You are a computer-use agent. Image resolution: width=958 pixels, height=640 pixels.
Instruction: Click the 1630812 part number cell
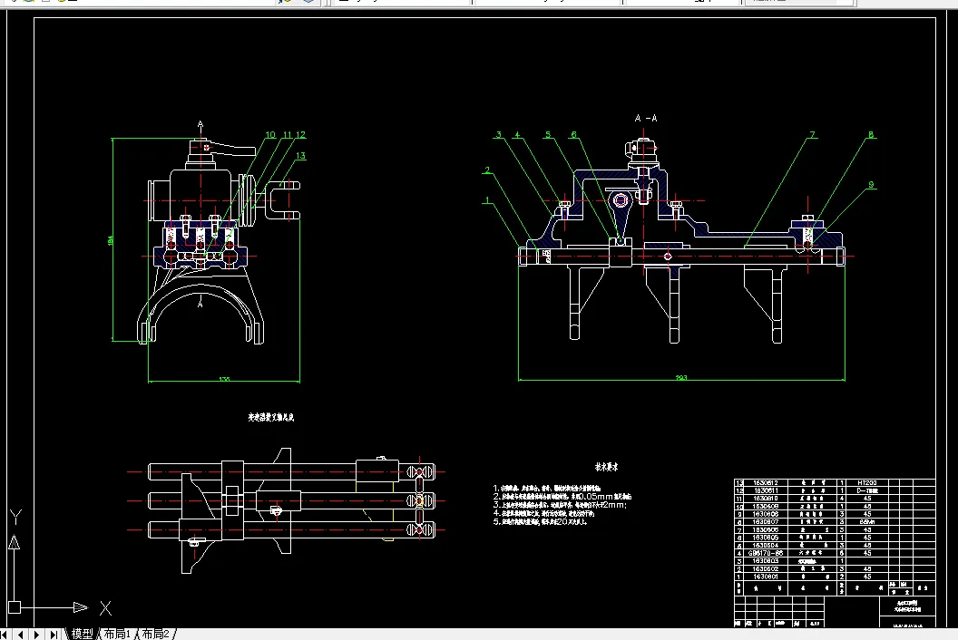point(765,482)
